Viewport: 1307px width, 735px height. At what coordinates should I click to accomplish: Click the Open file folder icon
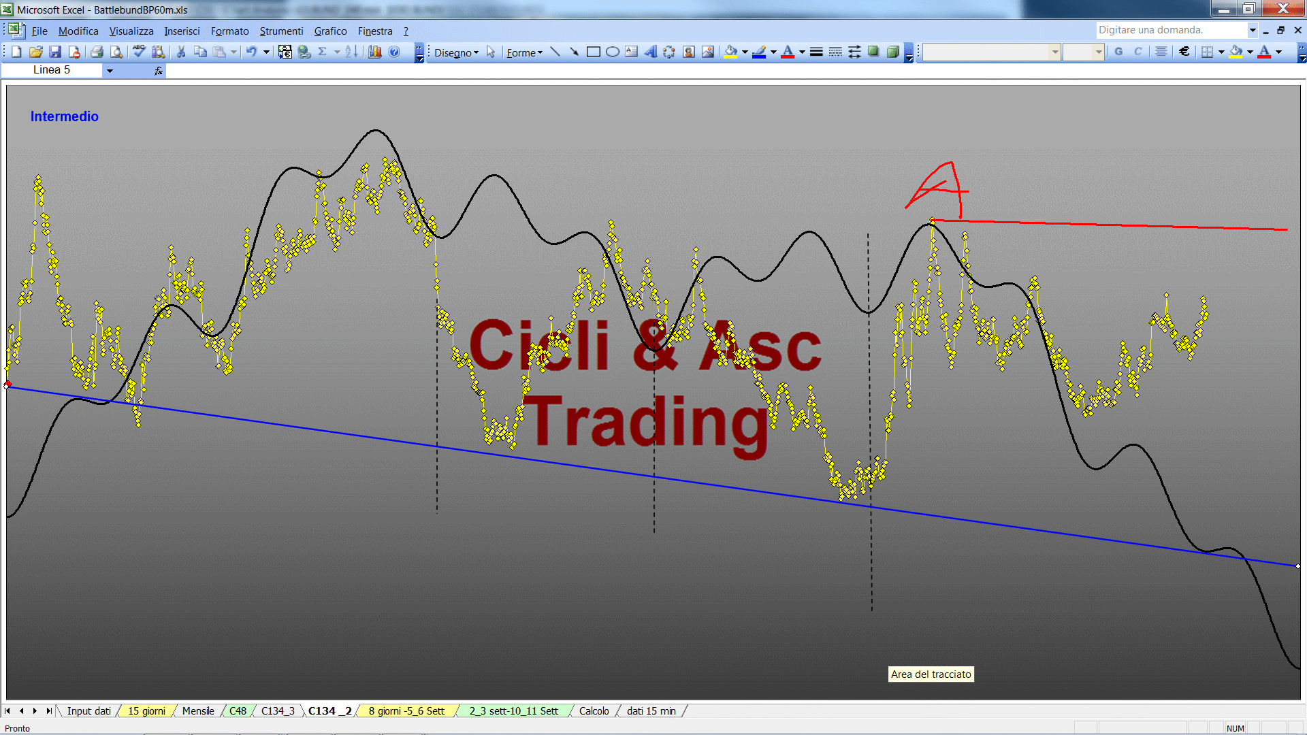[36, 52]
